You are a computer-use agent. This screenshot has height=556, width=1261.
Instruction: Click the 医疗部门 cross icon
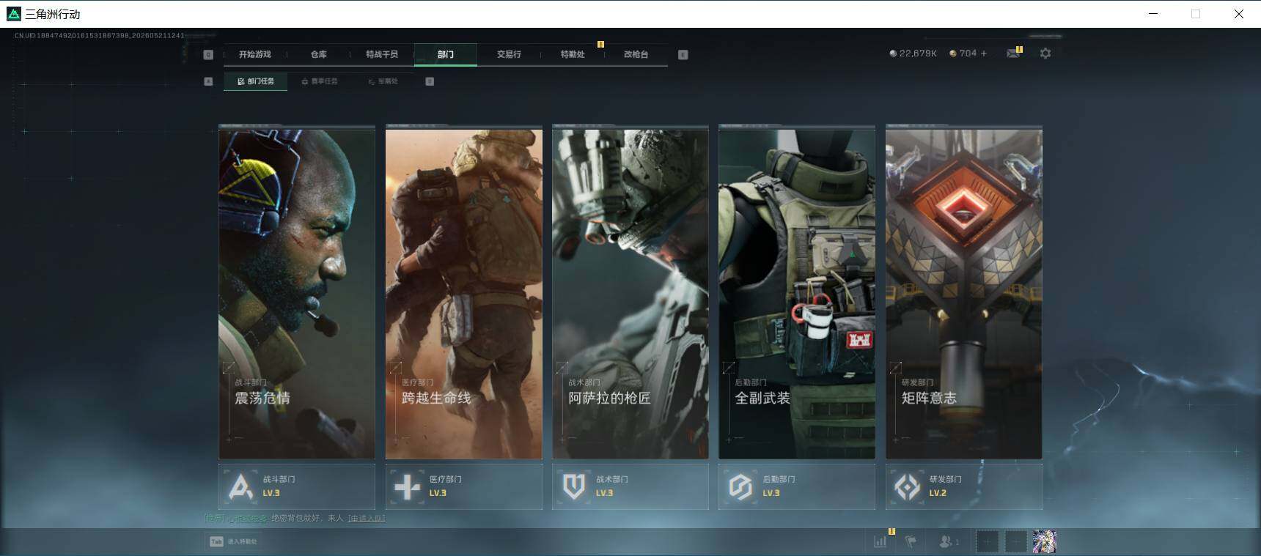[x=408, y=486]
